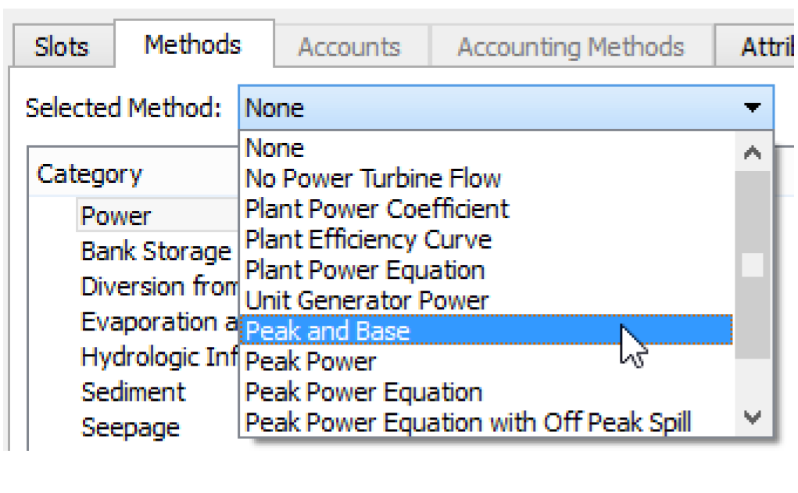Select Plant Efficiency Curve method
The height and width of the screenshot is (493, 798).
click(368, 239)
